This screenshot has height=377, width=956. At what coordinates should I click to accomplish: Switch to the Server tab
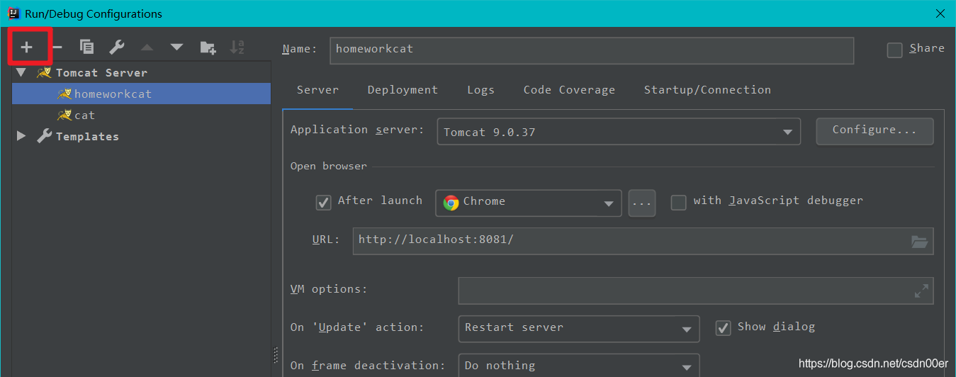pos(317,90)
